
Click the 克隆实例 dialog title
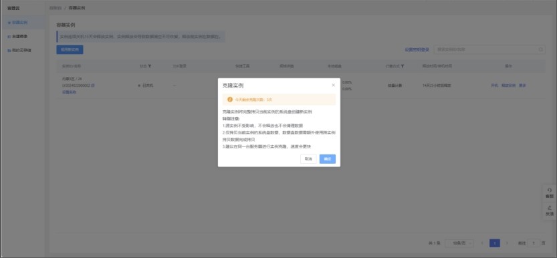(233, 86)
